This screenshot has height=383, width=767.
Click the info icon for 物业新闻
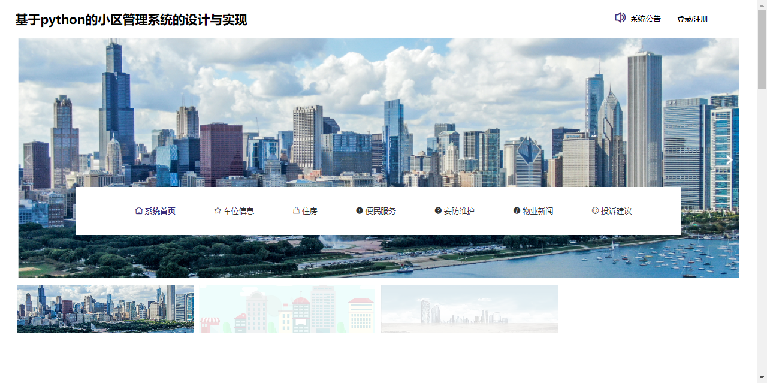(x=517, y=211)
